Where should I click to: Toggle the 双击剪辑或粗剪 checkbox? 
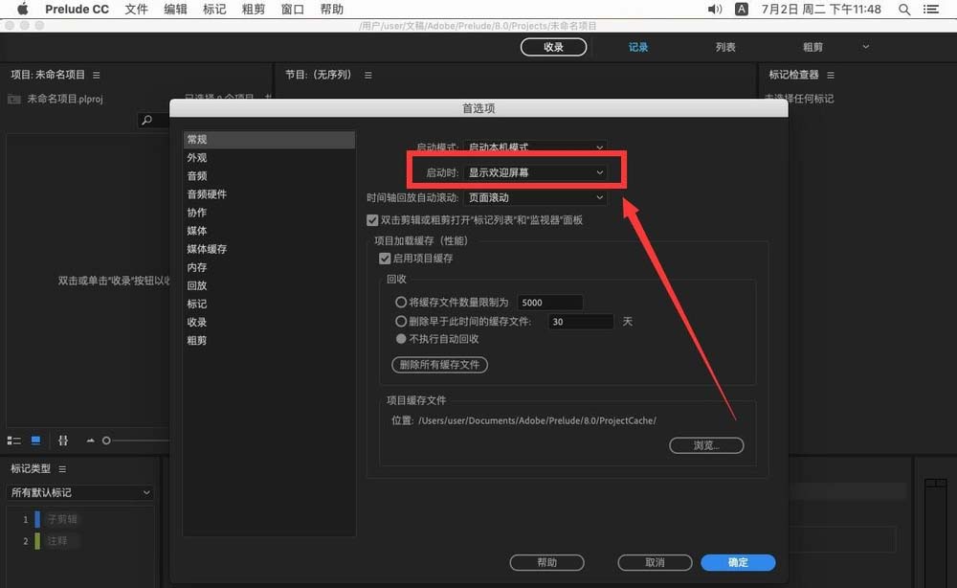(373, 220)
